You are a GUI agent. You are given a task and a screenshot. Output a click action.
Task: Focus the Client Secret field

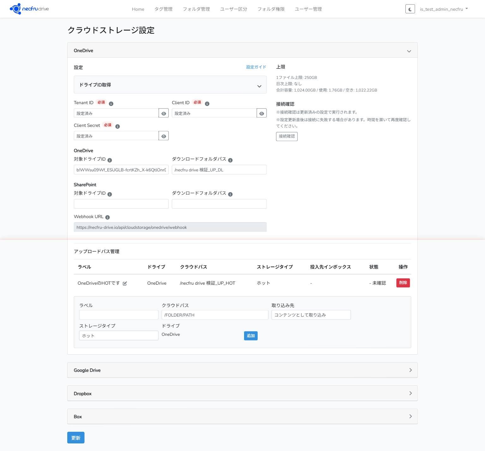[116, 136]
